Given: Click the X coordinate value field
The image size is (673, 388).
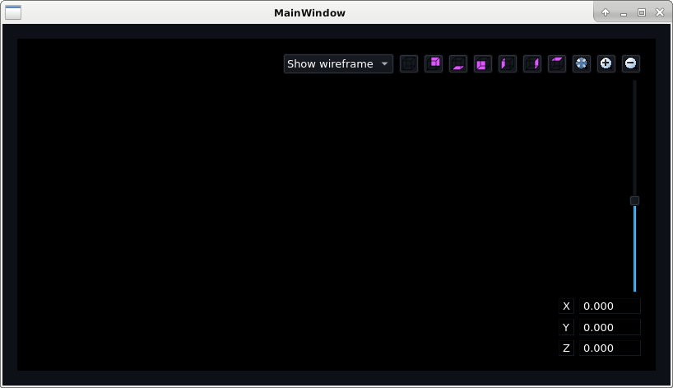Looking at the screenshot, I should 610,306.
